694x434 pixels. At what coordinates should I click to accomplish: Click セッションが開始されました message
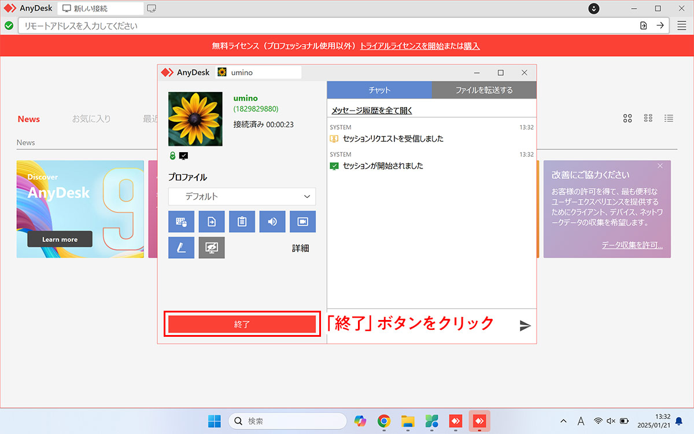(383, 166)
